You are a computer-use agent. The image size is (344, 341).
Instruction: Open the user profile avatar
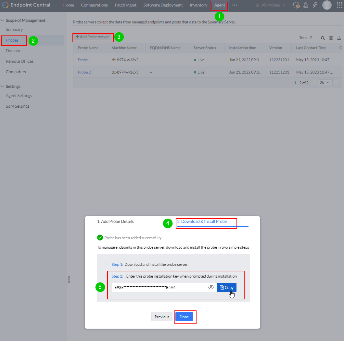[x=327, y=5]
